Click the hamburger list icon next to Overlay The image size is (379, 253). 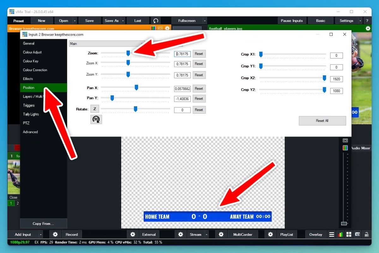(x=331, y=234)
